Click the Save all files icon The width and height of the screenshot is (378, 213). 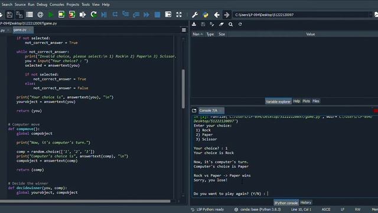click(x=19, y=15)
